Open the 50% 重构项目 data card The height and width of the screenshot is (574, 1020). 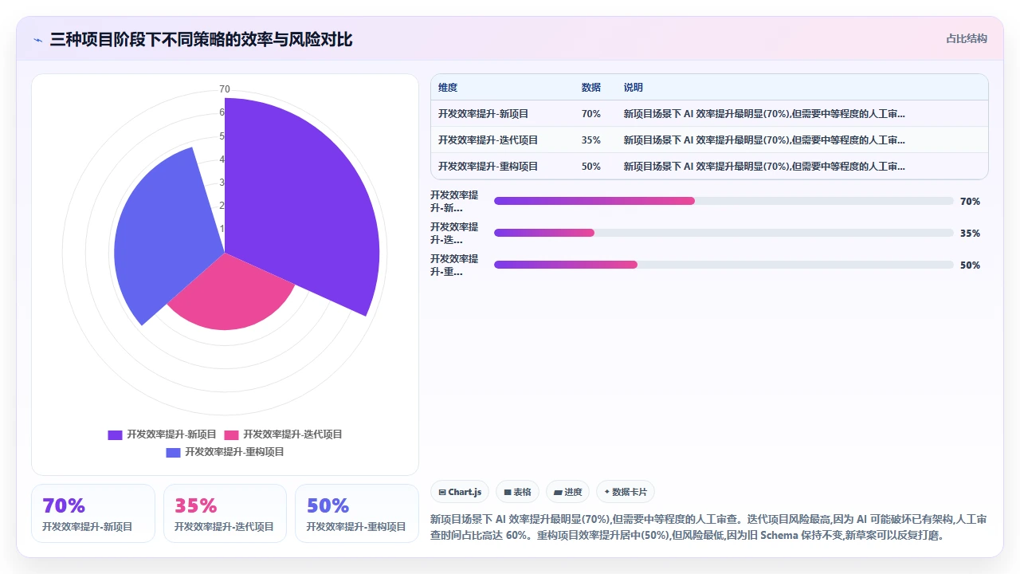click(x=357, y=513)
